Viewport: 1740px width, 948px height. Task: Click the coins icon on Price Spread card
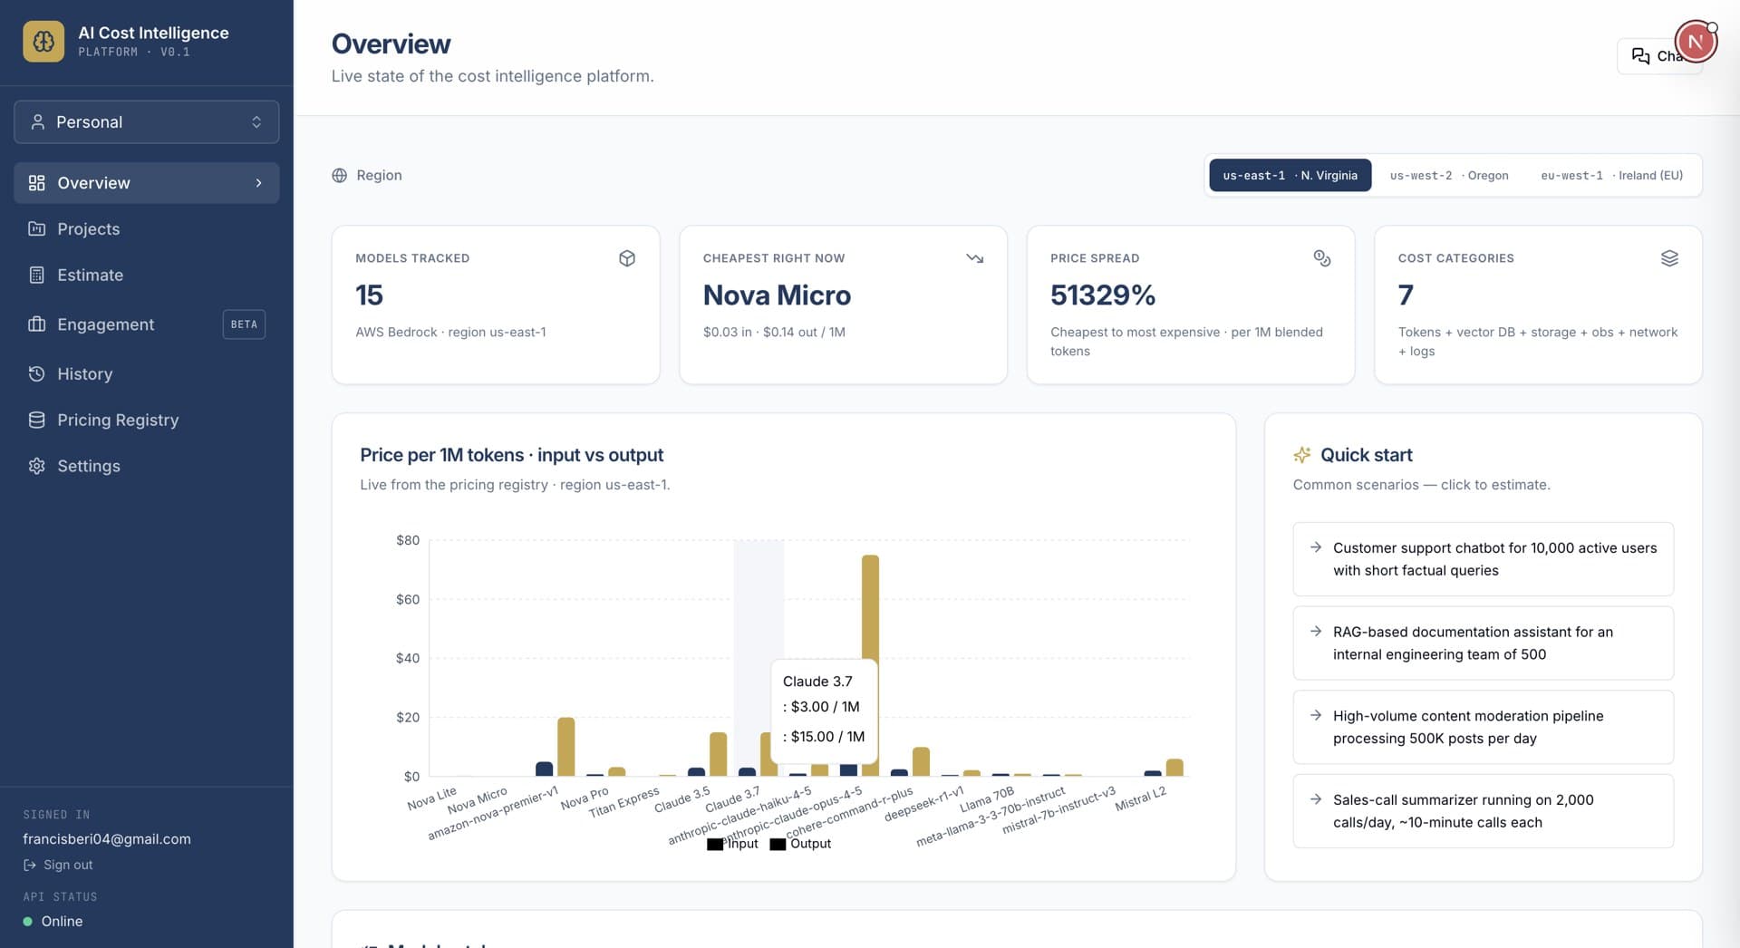point(1321,258)
